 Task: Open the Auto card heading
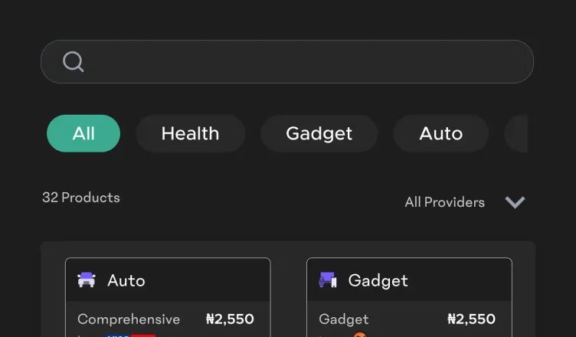pyautogui.click(x=126, y=280)
